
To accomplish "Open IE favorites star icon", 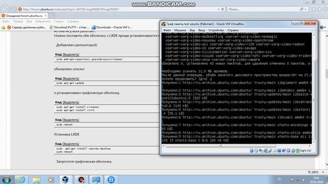I will (320, 9).
